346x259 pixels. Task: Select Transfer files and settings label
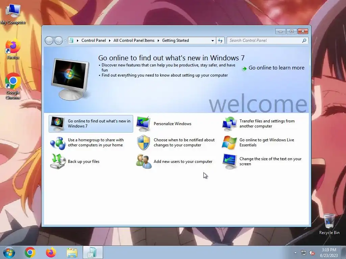click(267, 124)
